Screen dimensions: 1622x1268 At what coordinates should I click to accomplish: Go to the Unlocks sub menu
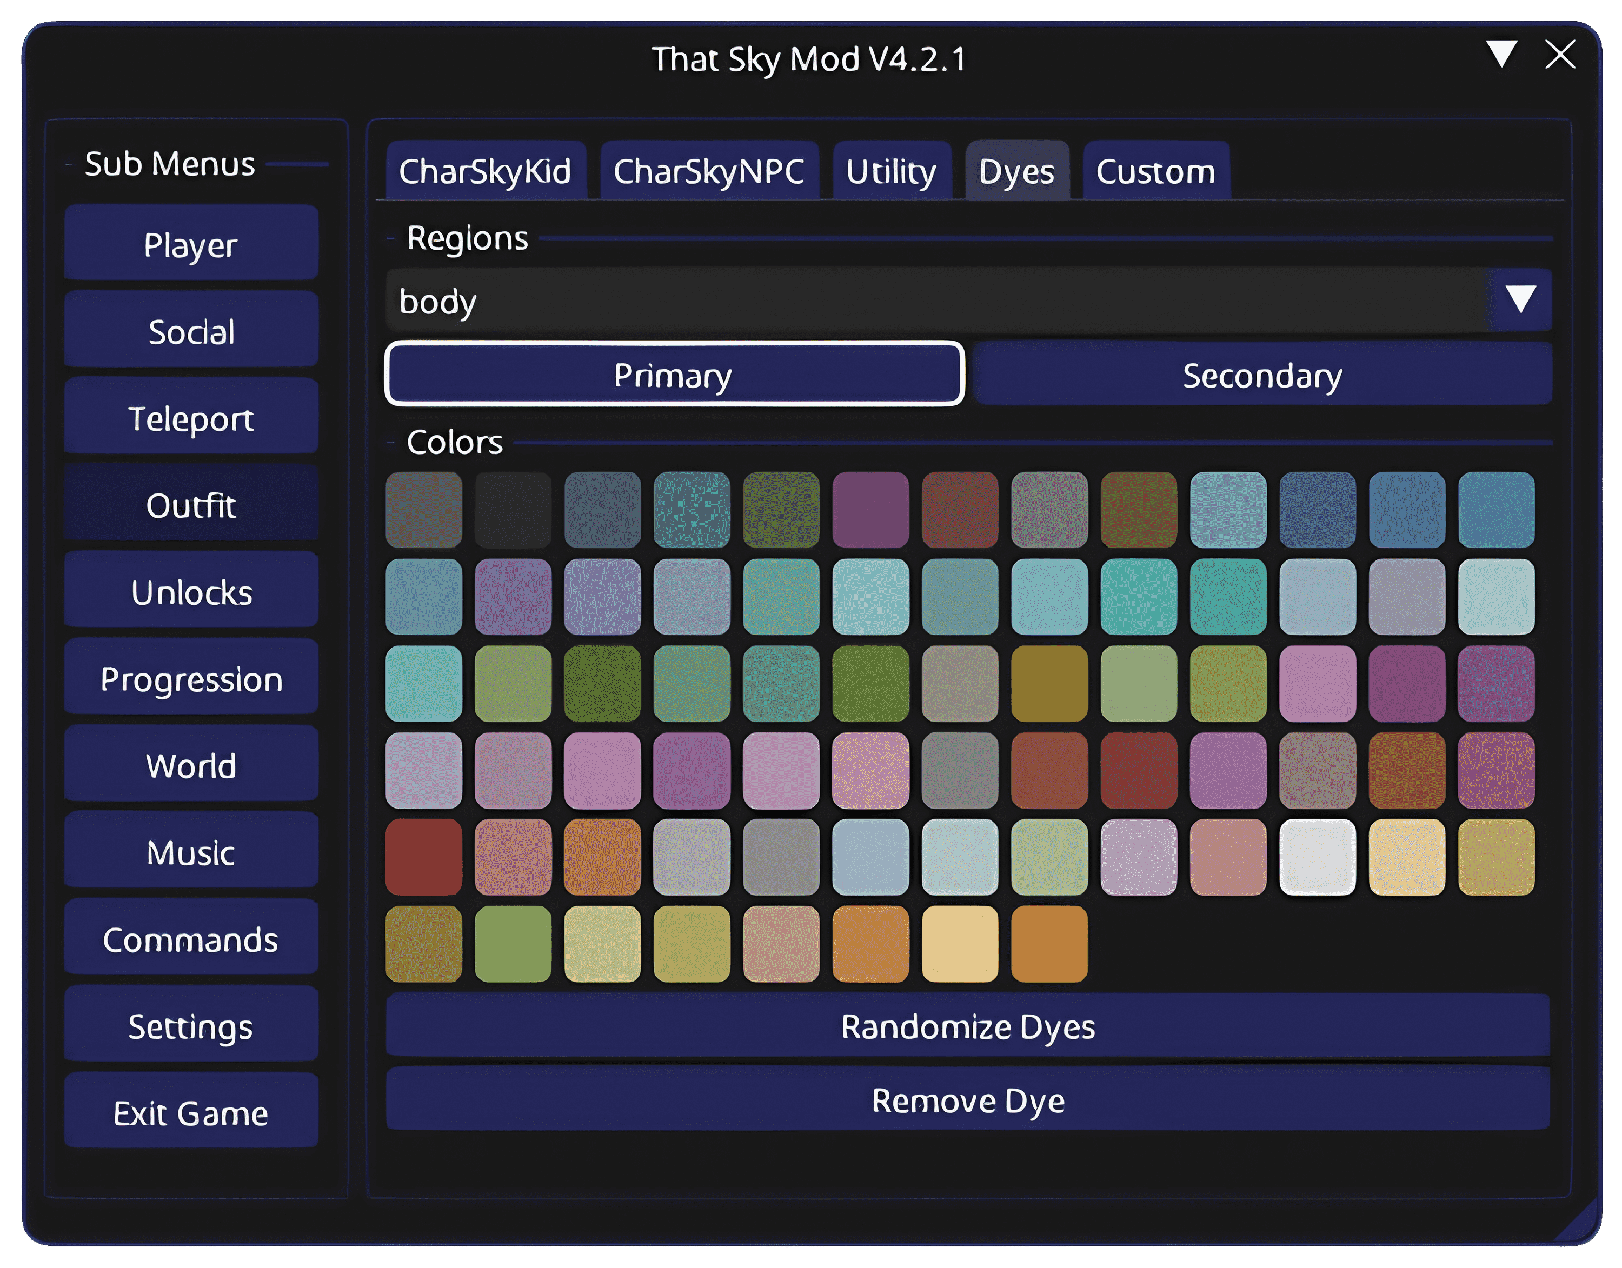point(191,592)
